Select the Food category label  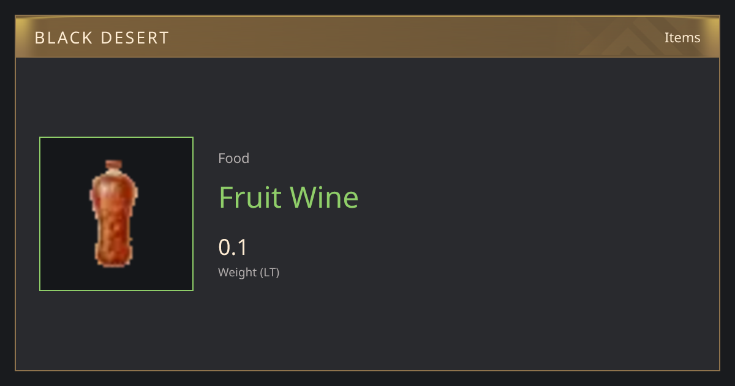click(233, 158)
